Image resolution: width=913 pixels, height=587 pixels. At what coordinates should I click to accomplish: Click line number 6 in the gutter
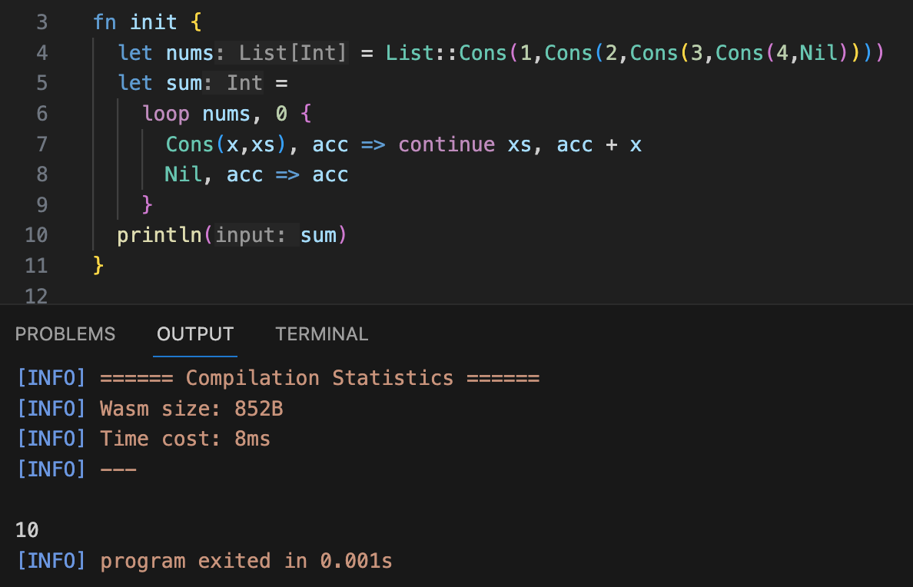pos(41,114)
